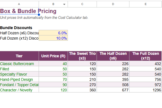Select the 'Half Dozen (x6) Discount' label cell
The width and height of the screenshot is (162, 108).
tap(19, 33)
